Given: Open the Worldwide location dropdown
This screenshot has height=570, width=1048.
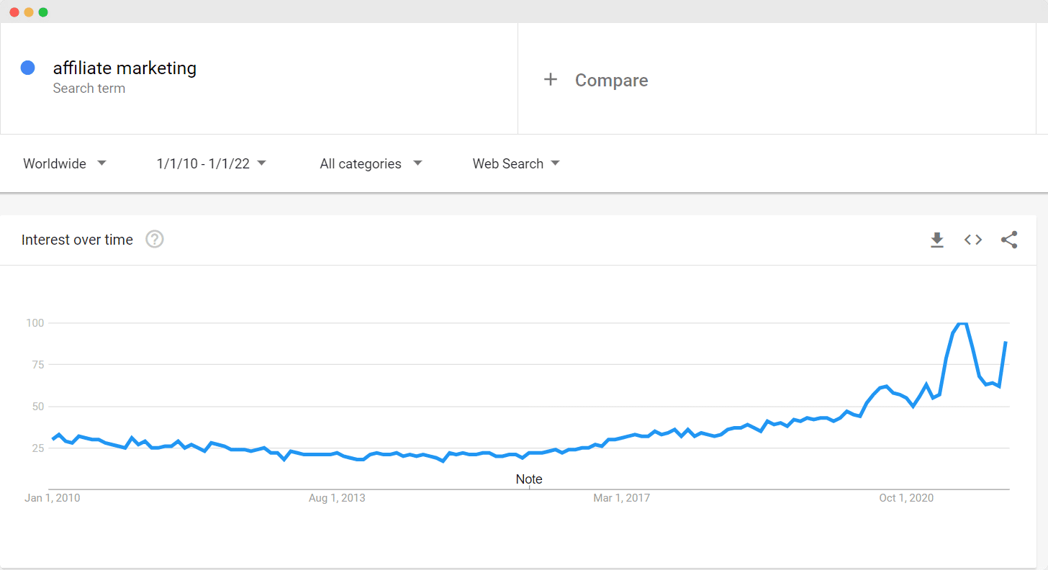Looking at the screenshot, I should (64, 163).
